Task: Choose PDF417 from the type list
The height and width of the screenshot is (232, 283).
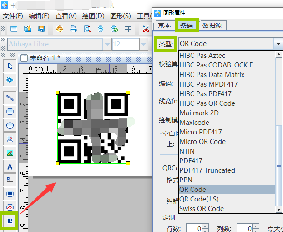Action: [227, 161]
